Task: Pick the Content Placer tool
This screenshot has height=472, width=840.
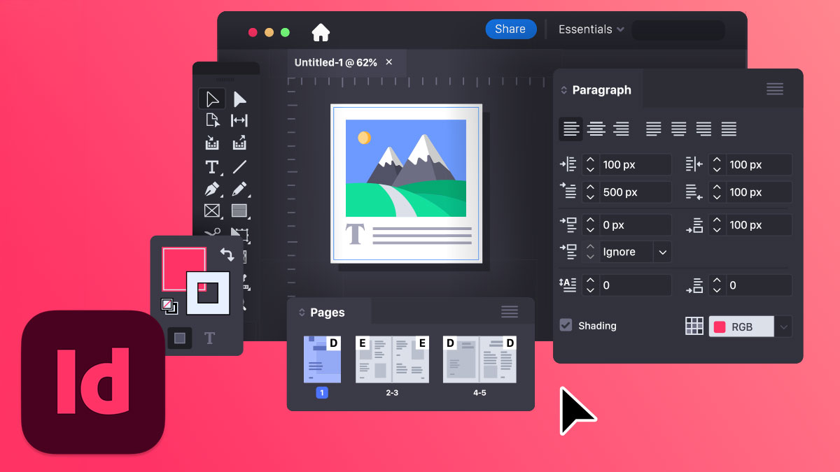Action: click(239, 143)
